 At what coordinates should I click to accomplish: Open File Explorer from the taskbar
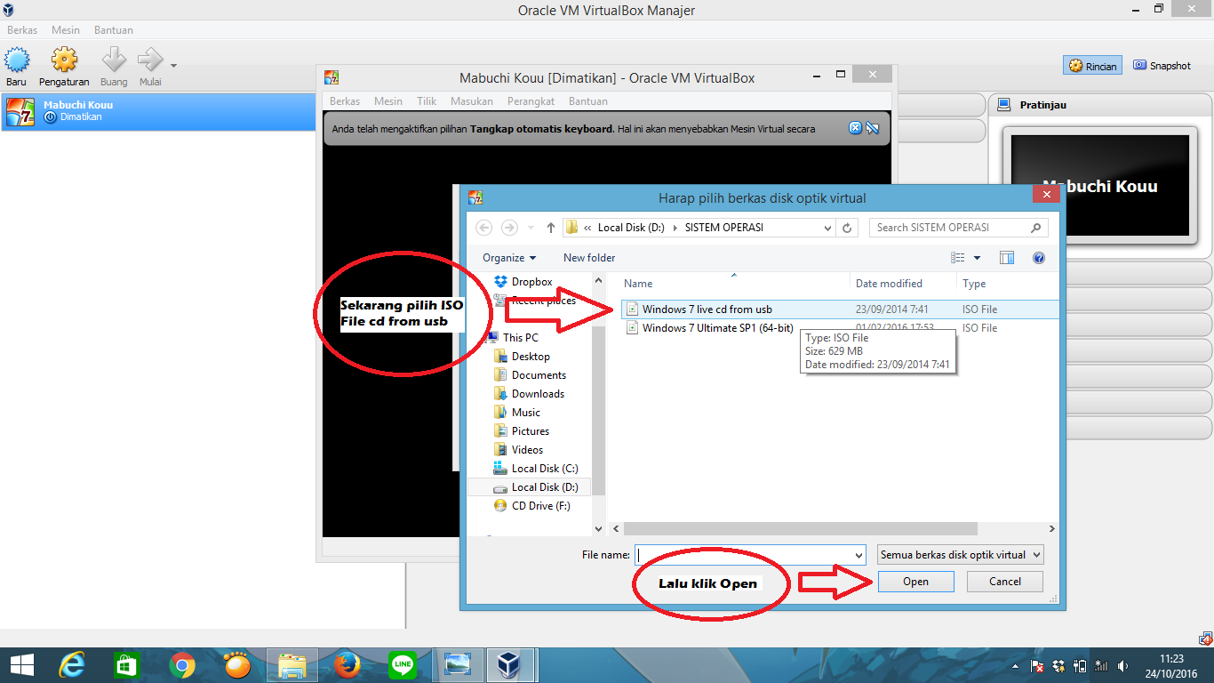292,664
